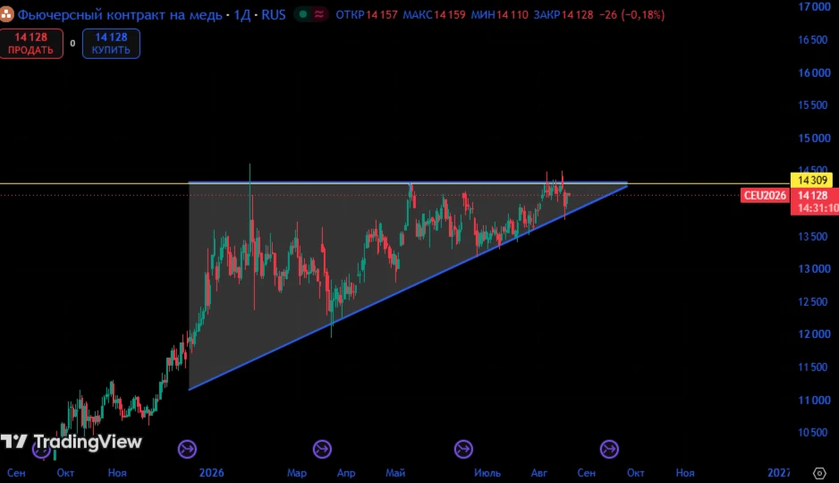Click the 10 500 price scale label
Viewport: 839px width, 483px height.
tap(813, 433)
